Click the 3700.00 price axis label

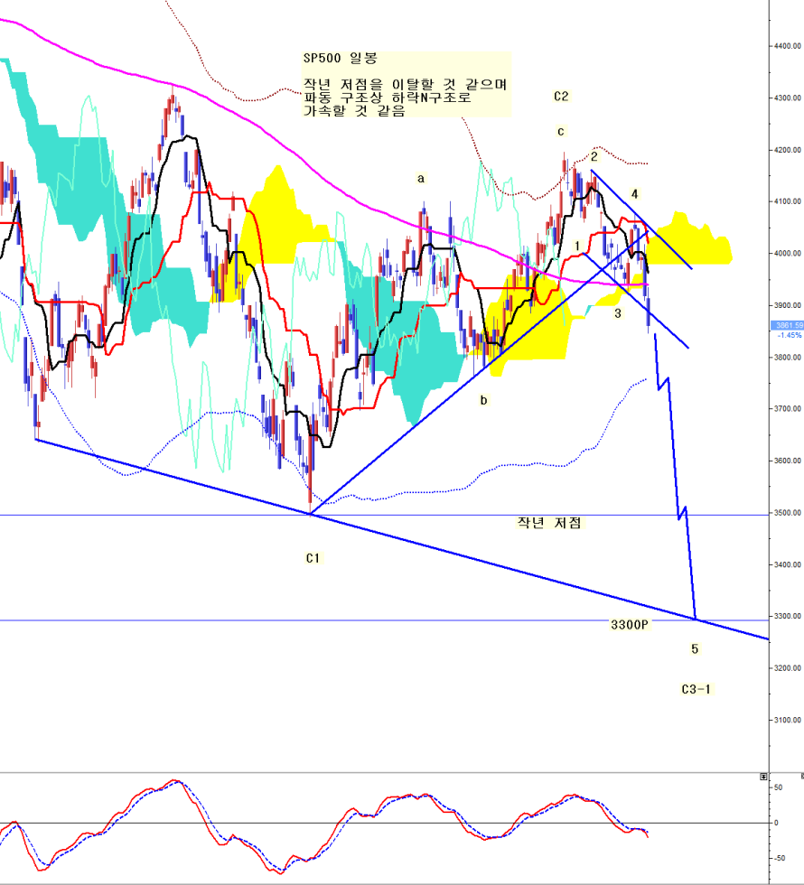[788, 408]
